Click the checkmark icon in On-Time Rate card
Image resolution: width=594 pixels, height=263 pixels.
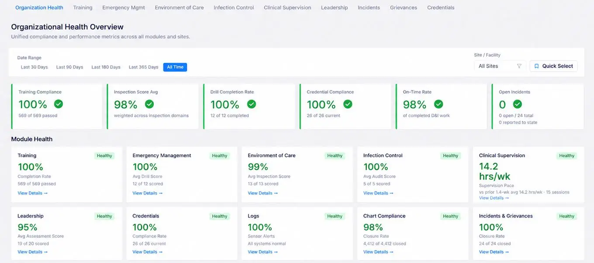pyautogui.click(x=439, y=104)
